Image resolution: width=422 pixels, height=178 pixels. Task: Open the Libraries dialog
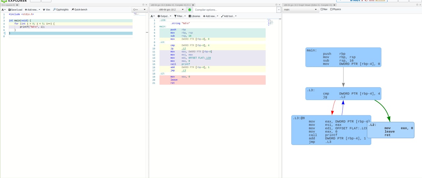click(194, 16)
